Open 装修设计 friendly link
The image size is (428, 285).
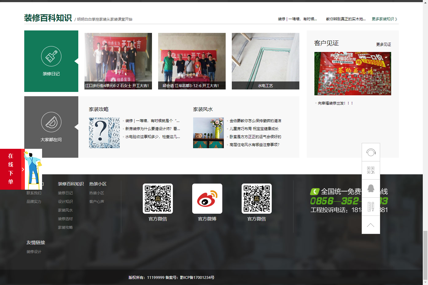pyautogui.click(x=34, y=252)
